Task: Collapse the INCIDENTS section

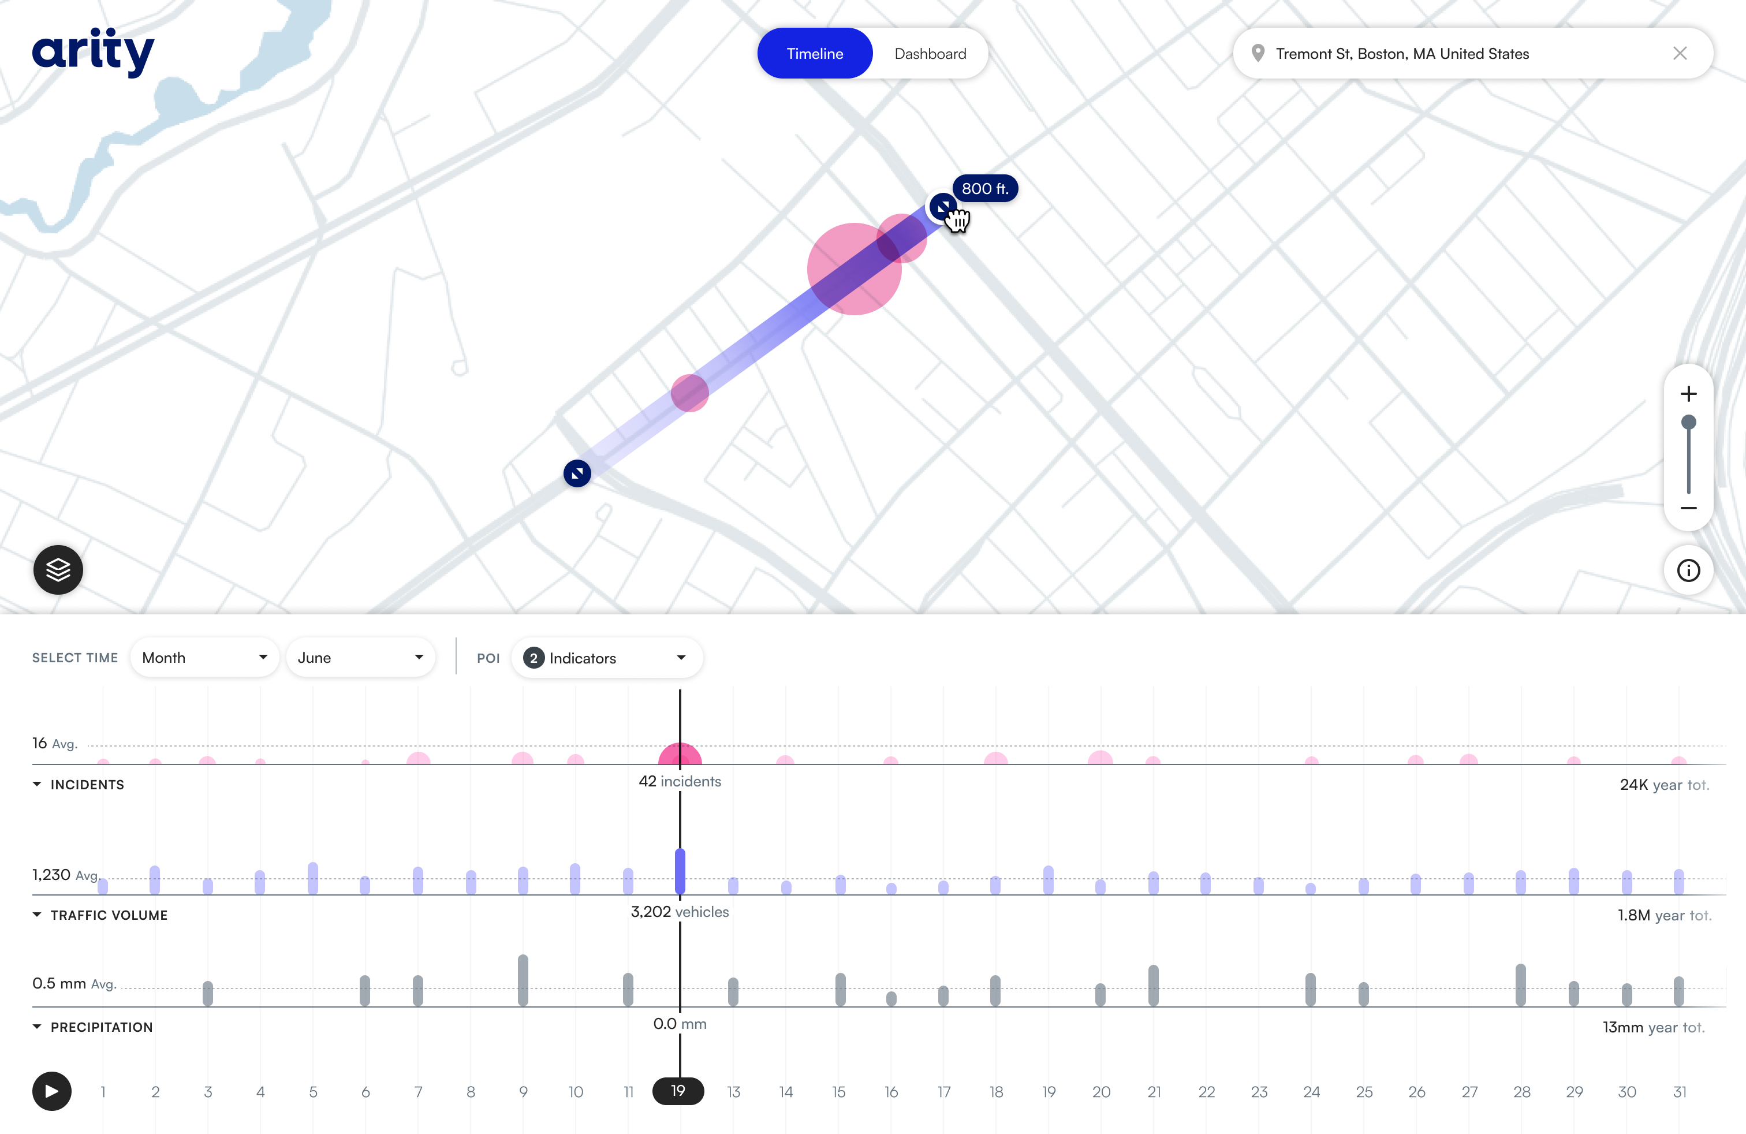Action: click(x=37, y=784)
